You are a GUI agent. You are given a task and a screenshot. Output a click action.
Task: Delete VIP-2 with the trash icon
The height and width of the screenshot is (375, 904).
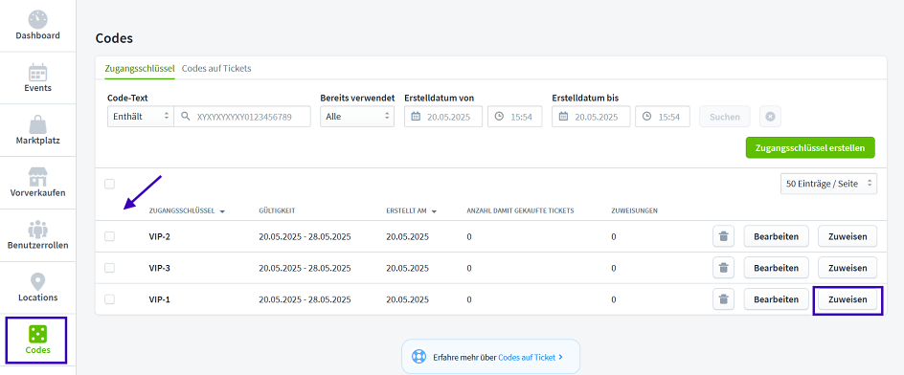point(724,236)
